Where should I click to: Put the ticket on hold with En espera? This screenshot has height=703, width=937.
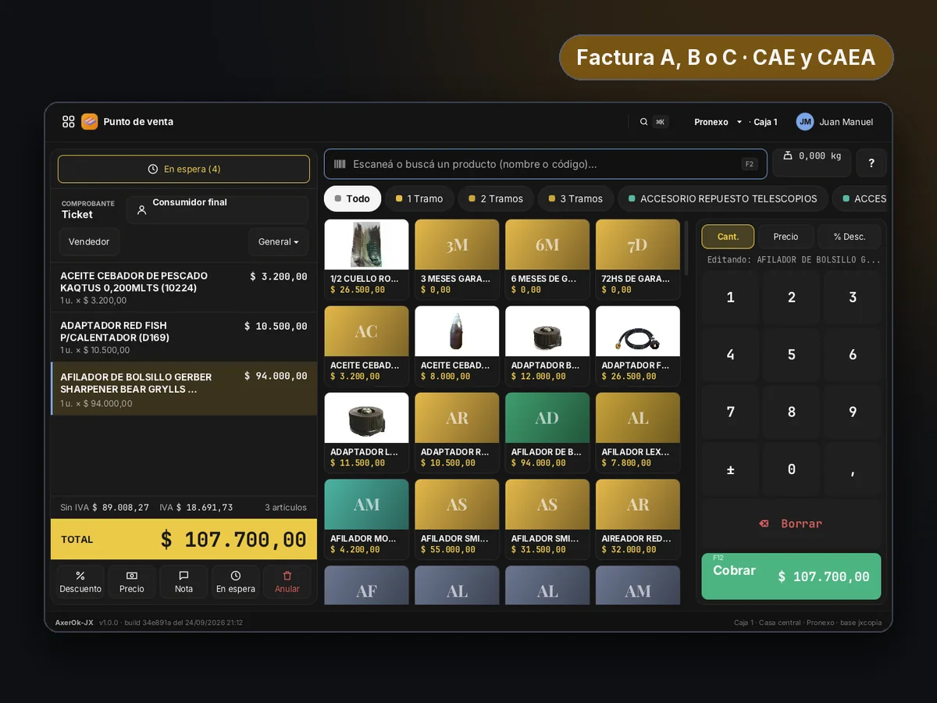[236, 582]
